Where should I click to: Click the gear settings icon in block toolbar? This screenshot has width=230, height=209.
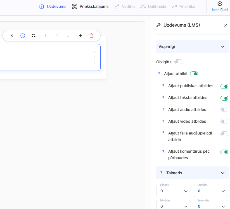point(23,36)
